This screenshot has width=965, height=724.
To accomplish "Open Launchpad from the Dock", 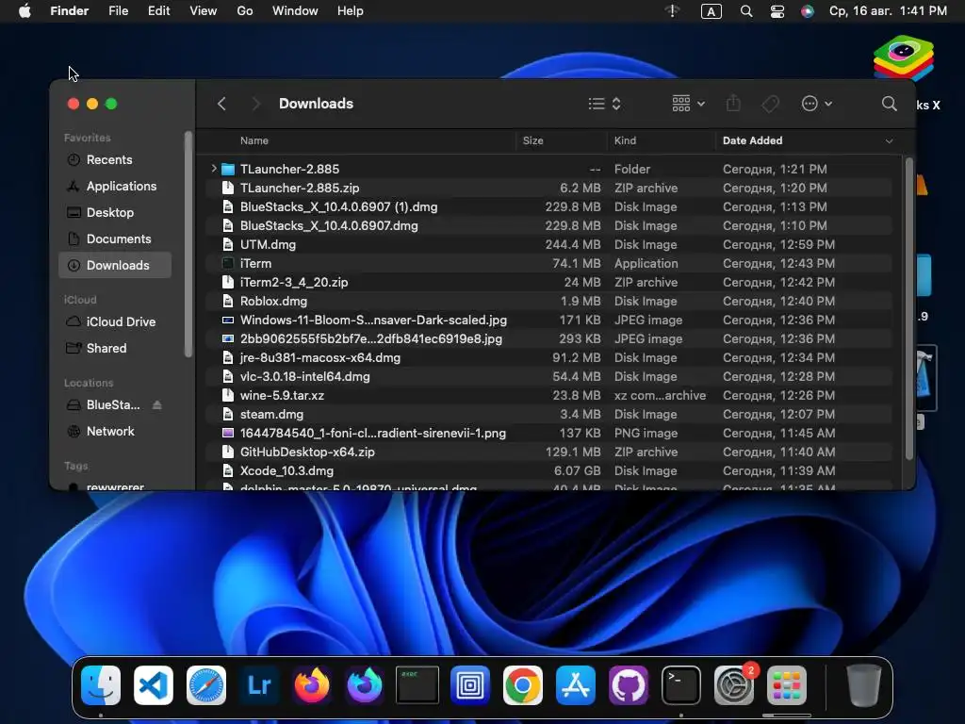I will tap(787, 685).
